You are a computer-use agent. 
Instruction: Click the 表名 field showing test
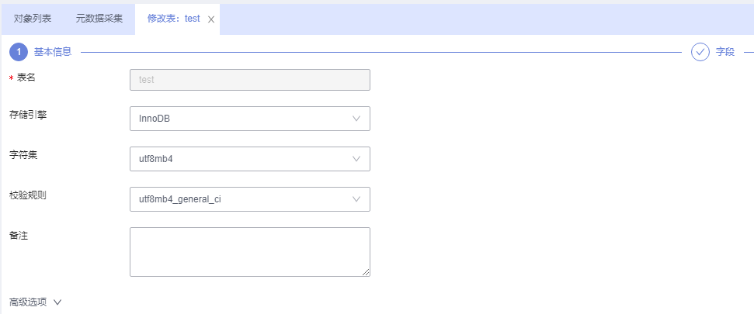250,80
